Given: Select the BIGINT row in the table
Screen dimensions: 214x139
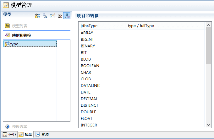Looking at the screenshot, I should coord(87,40).
